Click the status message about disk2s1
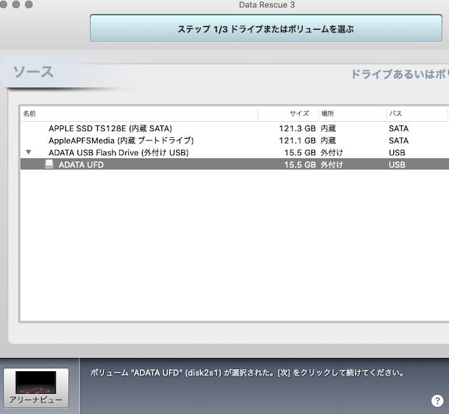Viewport: 449px width, 414px height. 247,373
